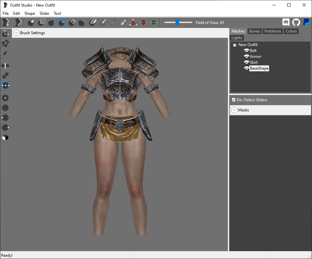The width and height of the screenshot is (312, 259).
Task: Select the Collapse Vertex tool with red X
Action: (133, 22)
